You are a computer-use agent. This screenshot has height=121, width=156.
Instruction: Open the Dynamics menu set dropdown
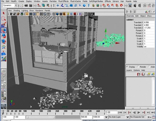coord(16,5)
